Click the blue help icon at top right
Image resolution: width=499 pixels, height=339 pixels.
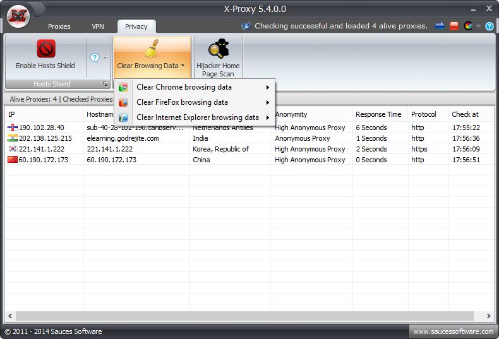pyautogui.click(x=490, y=26)
